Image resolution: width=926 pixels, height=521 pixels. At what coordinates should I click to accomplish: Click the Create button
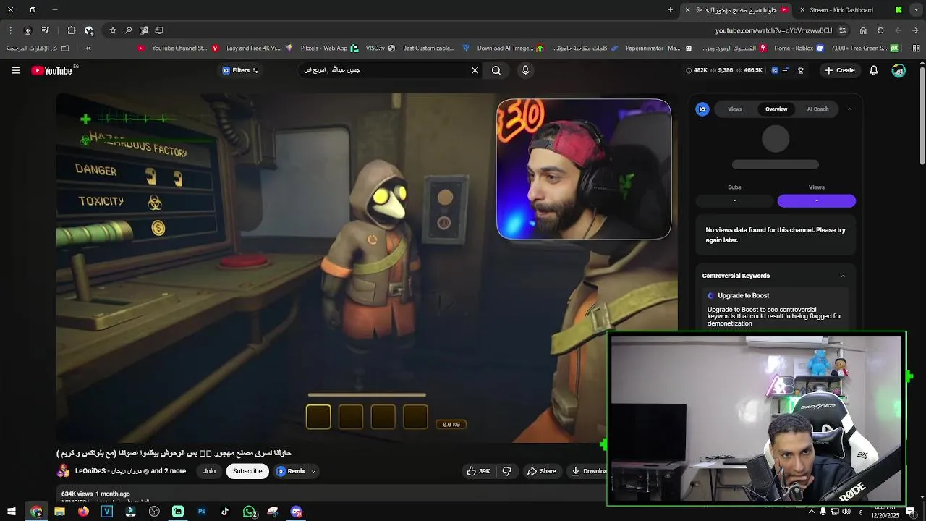click(840, 70)
